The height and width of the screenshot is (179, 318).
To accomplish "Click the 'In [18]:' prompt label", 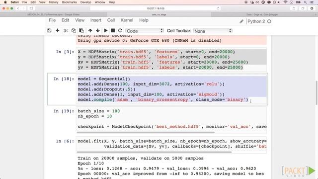I will (x=64, y=79).
